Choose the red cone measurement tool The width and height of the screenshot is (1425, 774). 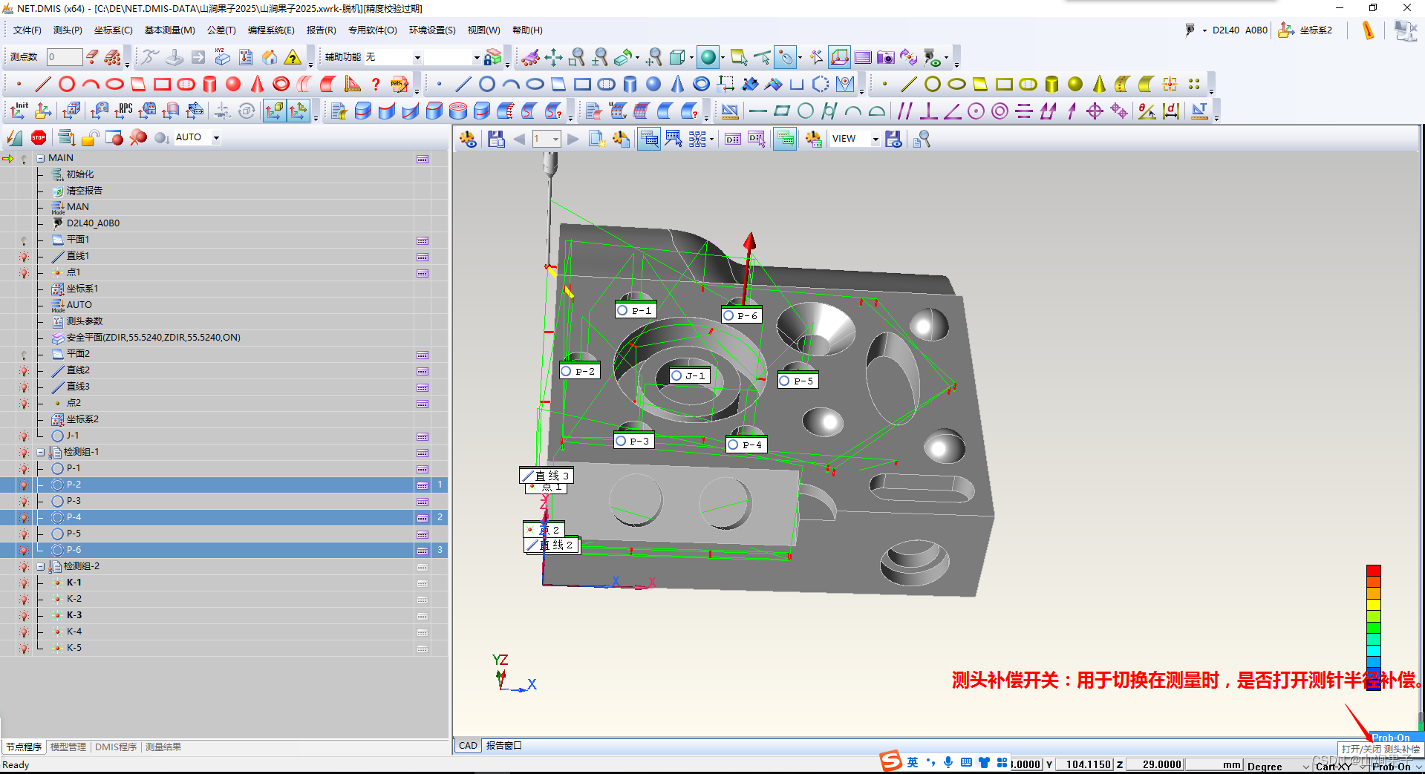pyautogui.click(x=257, y=84)
